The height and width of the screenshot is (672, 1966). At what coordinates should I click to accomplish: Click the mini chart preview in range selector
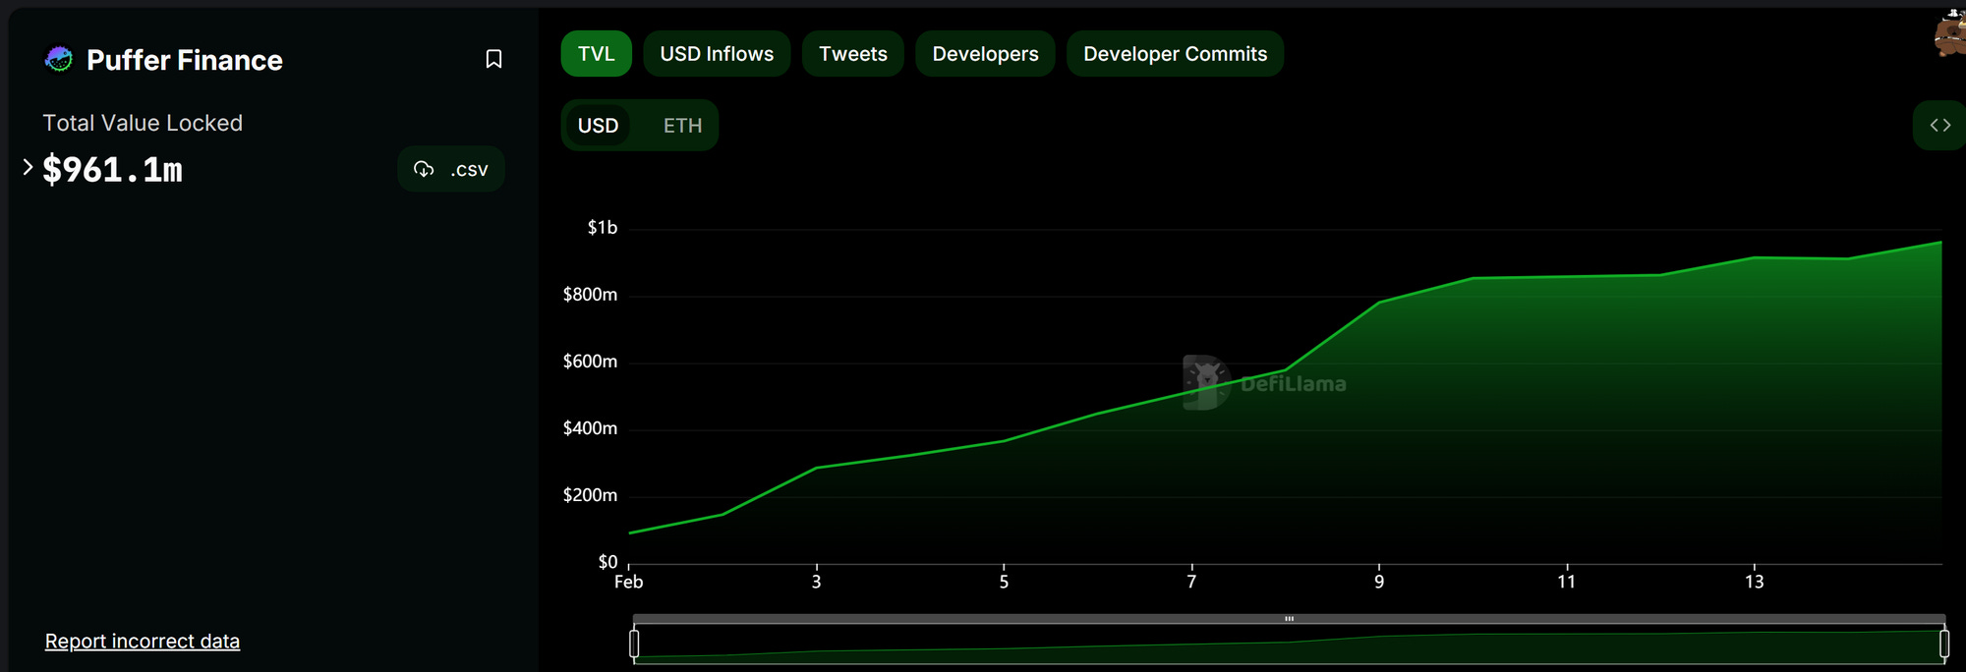[1289, 644]
